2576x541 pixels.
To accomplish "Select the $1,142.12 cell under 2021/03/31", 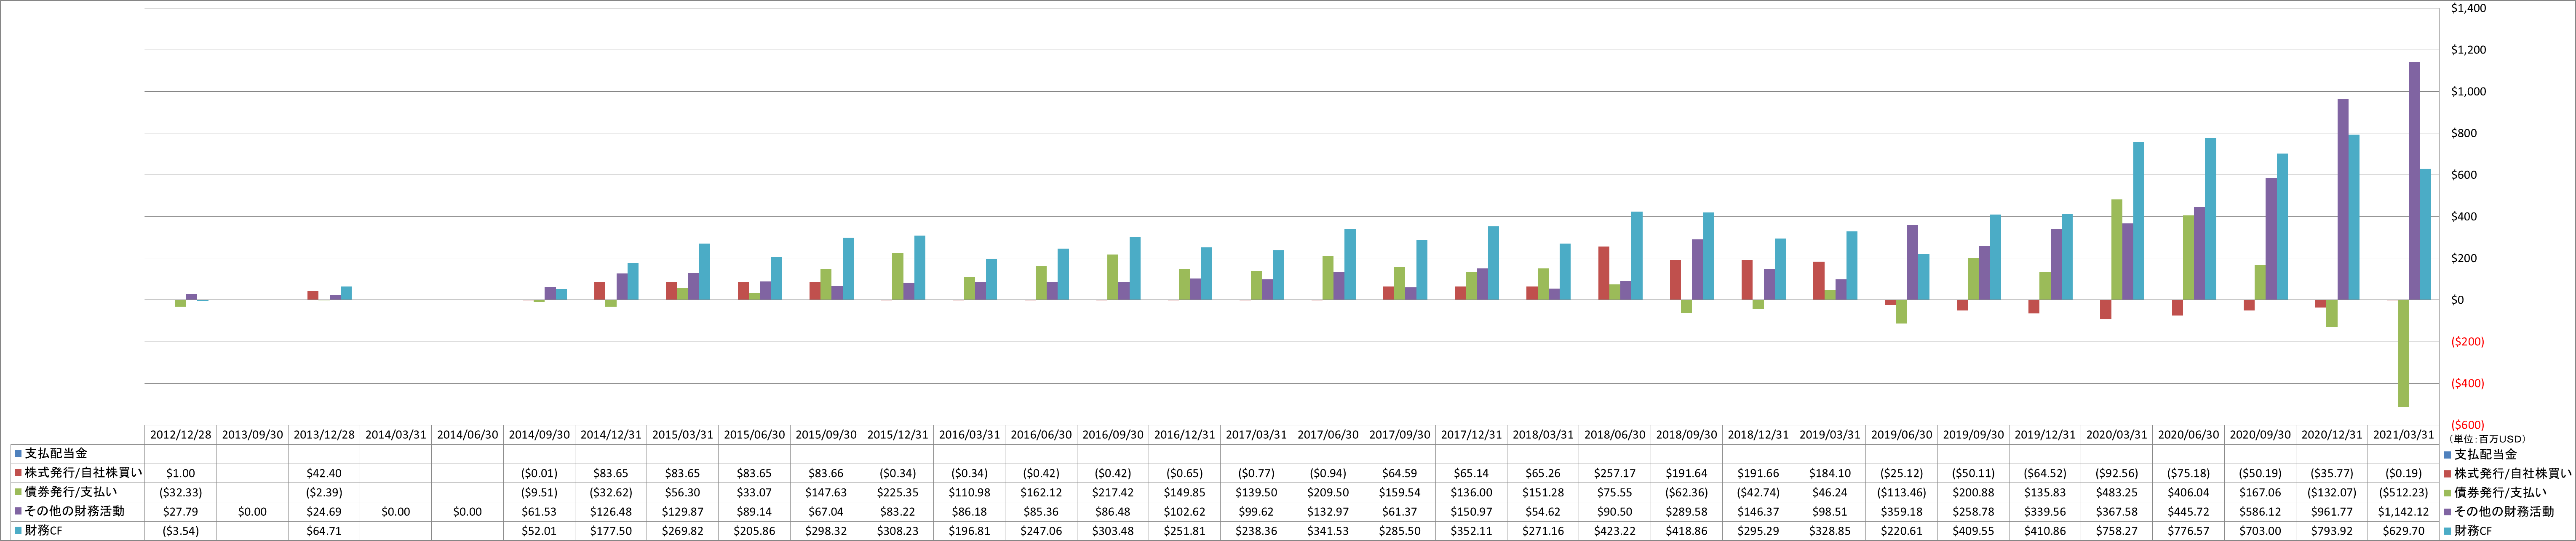I will (2404, 511).
